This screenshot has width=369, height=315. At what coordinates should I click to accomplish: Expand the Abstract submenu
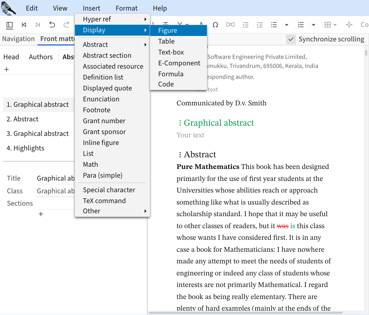click(112, 44)
